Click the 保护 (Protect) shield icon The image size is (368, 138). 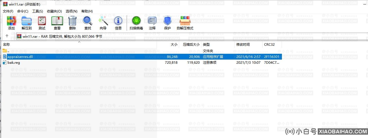coord(167,21)
